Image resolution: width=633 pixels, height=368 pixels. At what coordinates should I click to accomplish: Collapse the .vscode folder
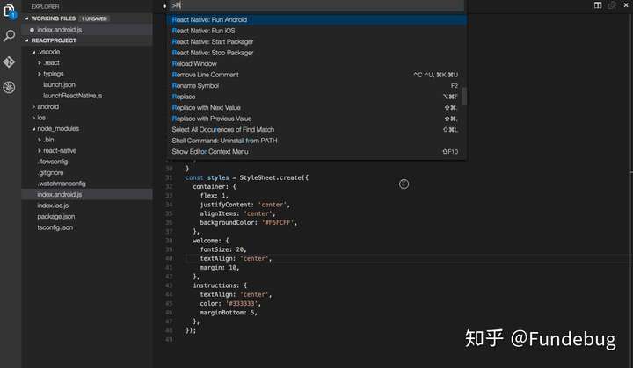33,52
